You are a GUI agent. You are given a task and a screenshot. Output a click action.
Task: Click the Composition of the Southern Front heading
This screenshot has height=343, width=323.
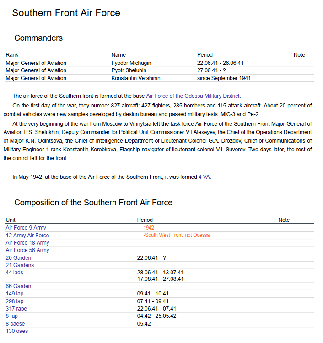(x=93, y=203)
